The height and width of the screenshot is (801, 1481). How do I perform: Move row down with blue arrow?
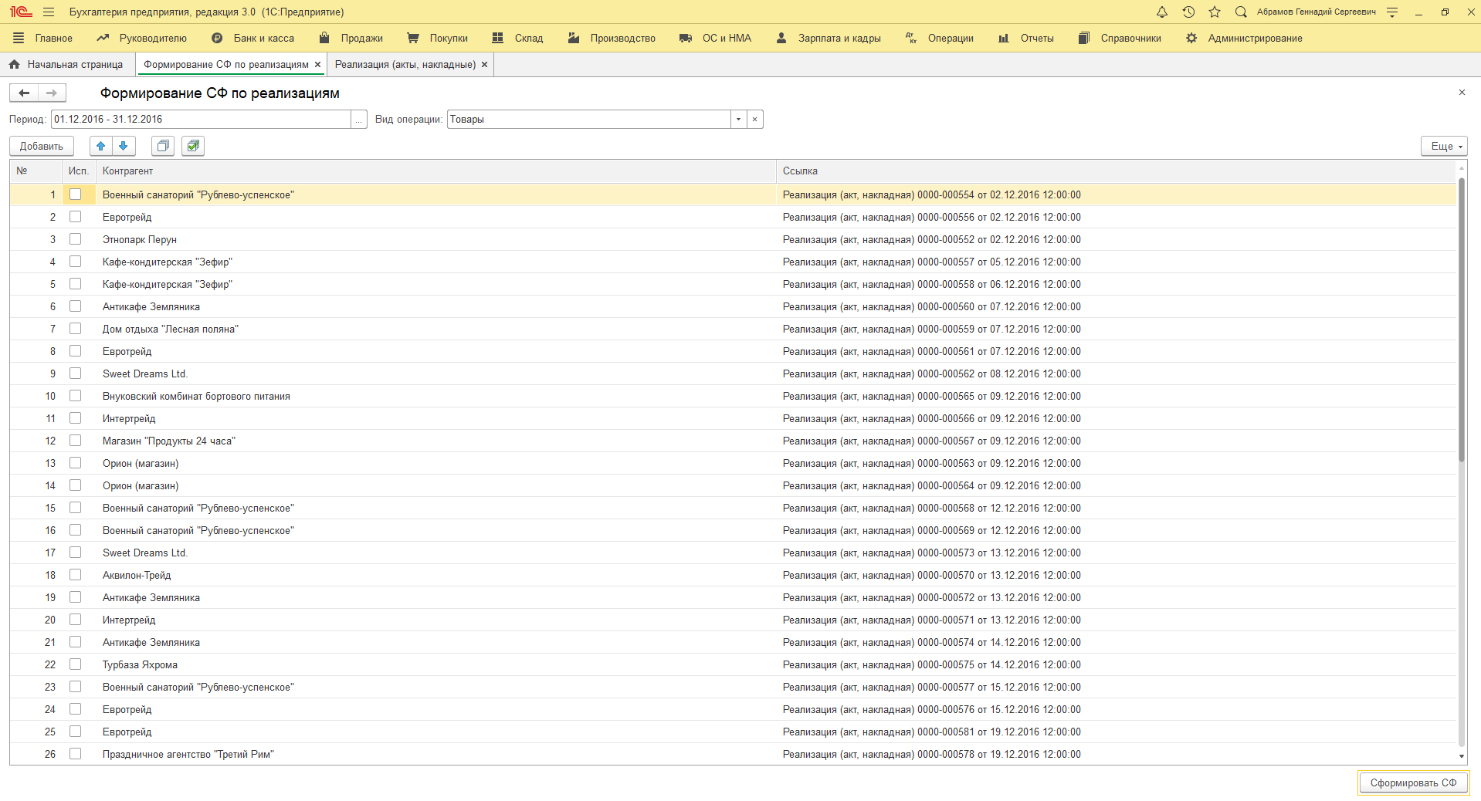tap(124, 146)
